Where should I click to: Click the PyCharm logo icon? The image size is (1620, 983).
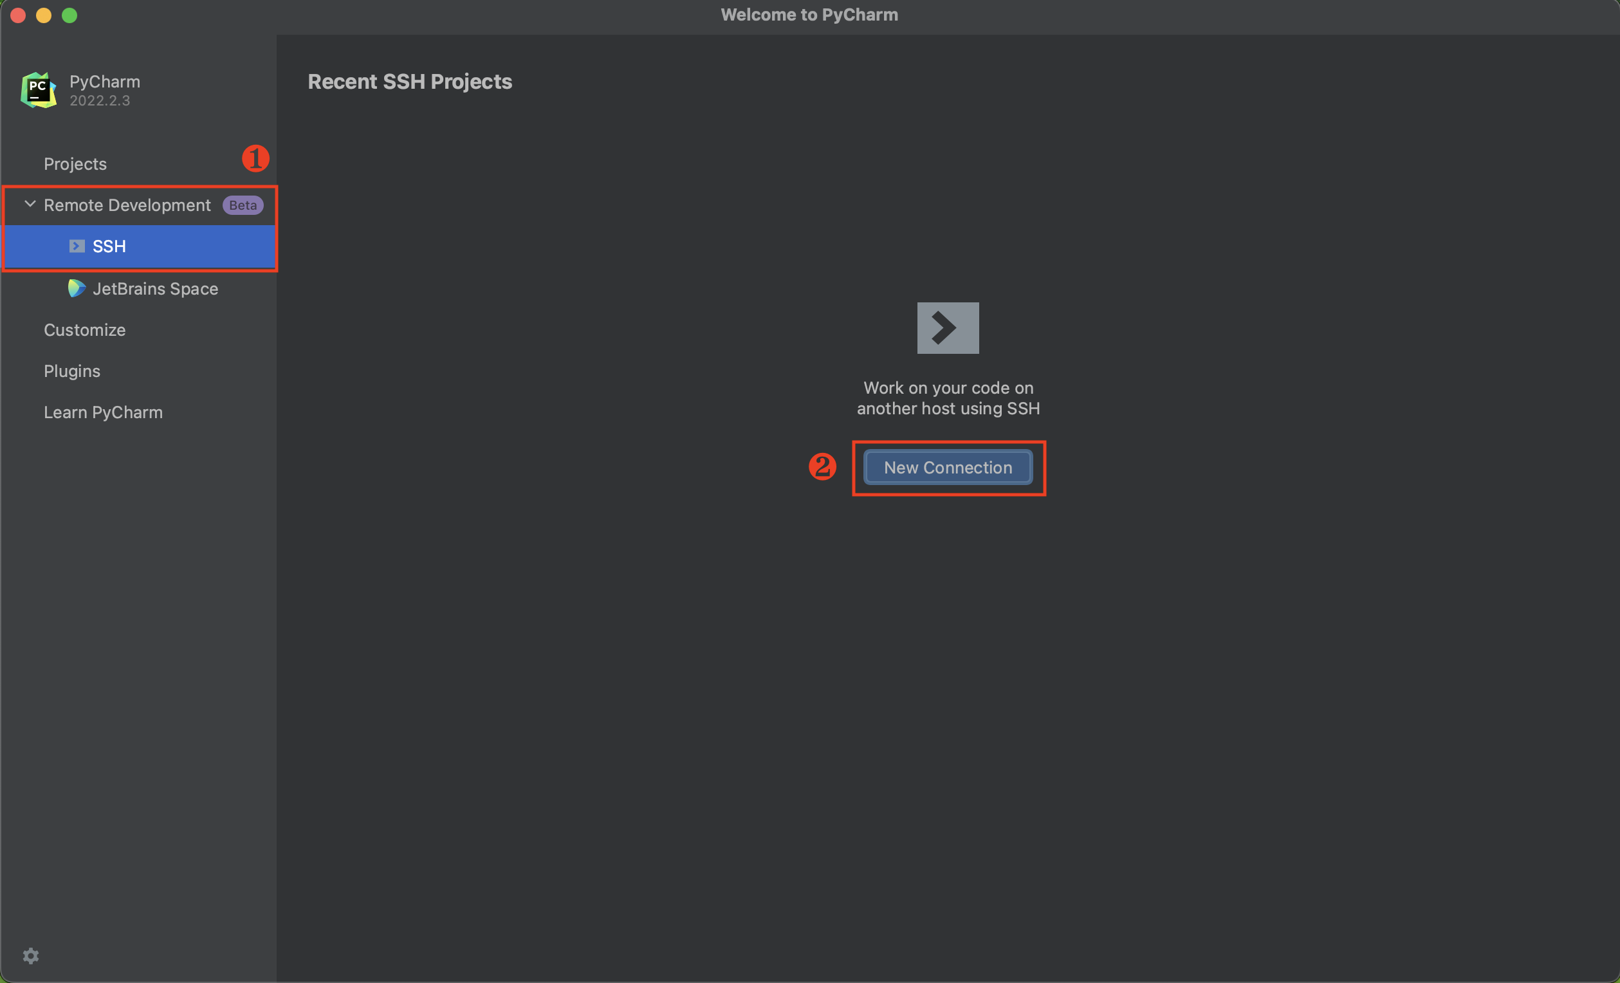37,90
